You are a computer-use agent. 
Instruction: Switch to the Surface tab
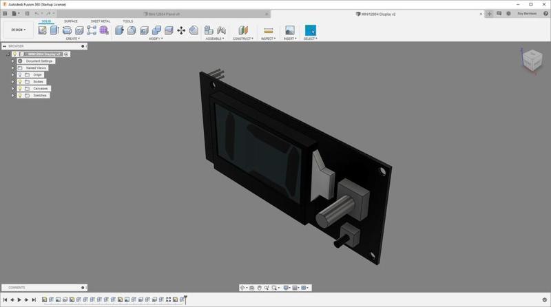coord(71,21)
